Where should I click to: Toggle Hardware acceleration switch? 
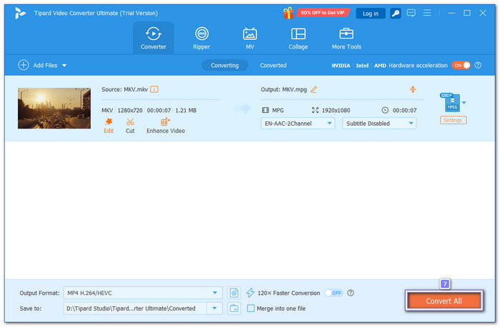point(461,65)
